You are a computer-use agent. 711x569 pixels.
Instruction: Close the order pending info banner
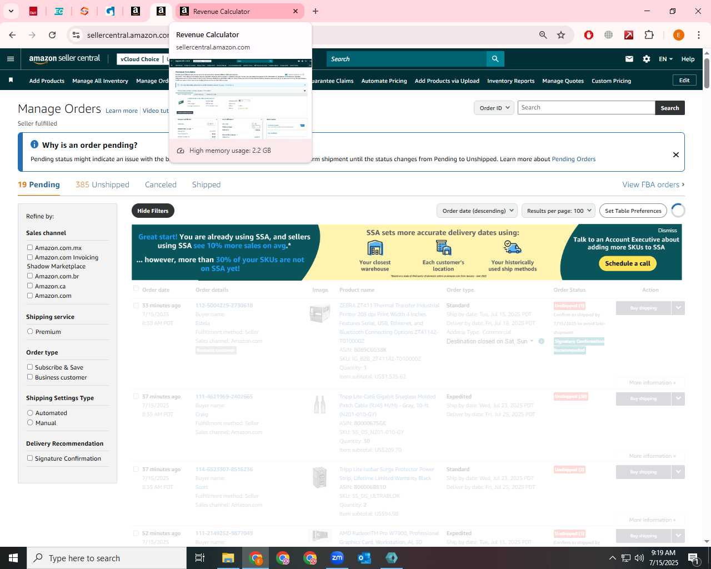pyautogui.click(x=676, y=154)
